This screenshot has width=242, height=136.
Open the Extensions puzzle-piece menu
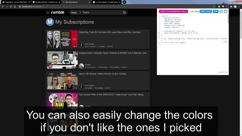point(231,7)
